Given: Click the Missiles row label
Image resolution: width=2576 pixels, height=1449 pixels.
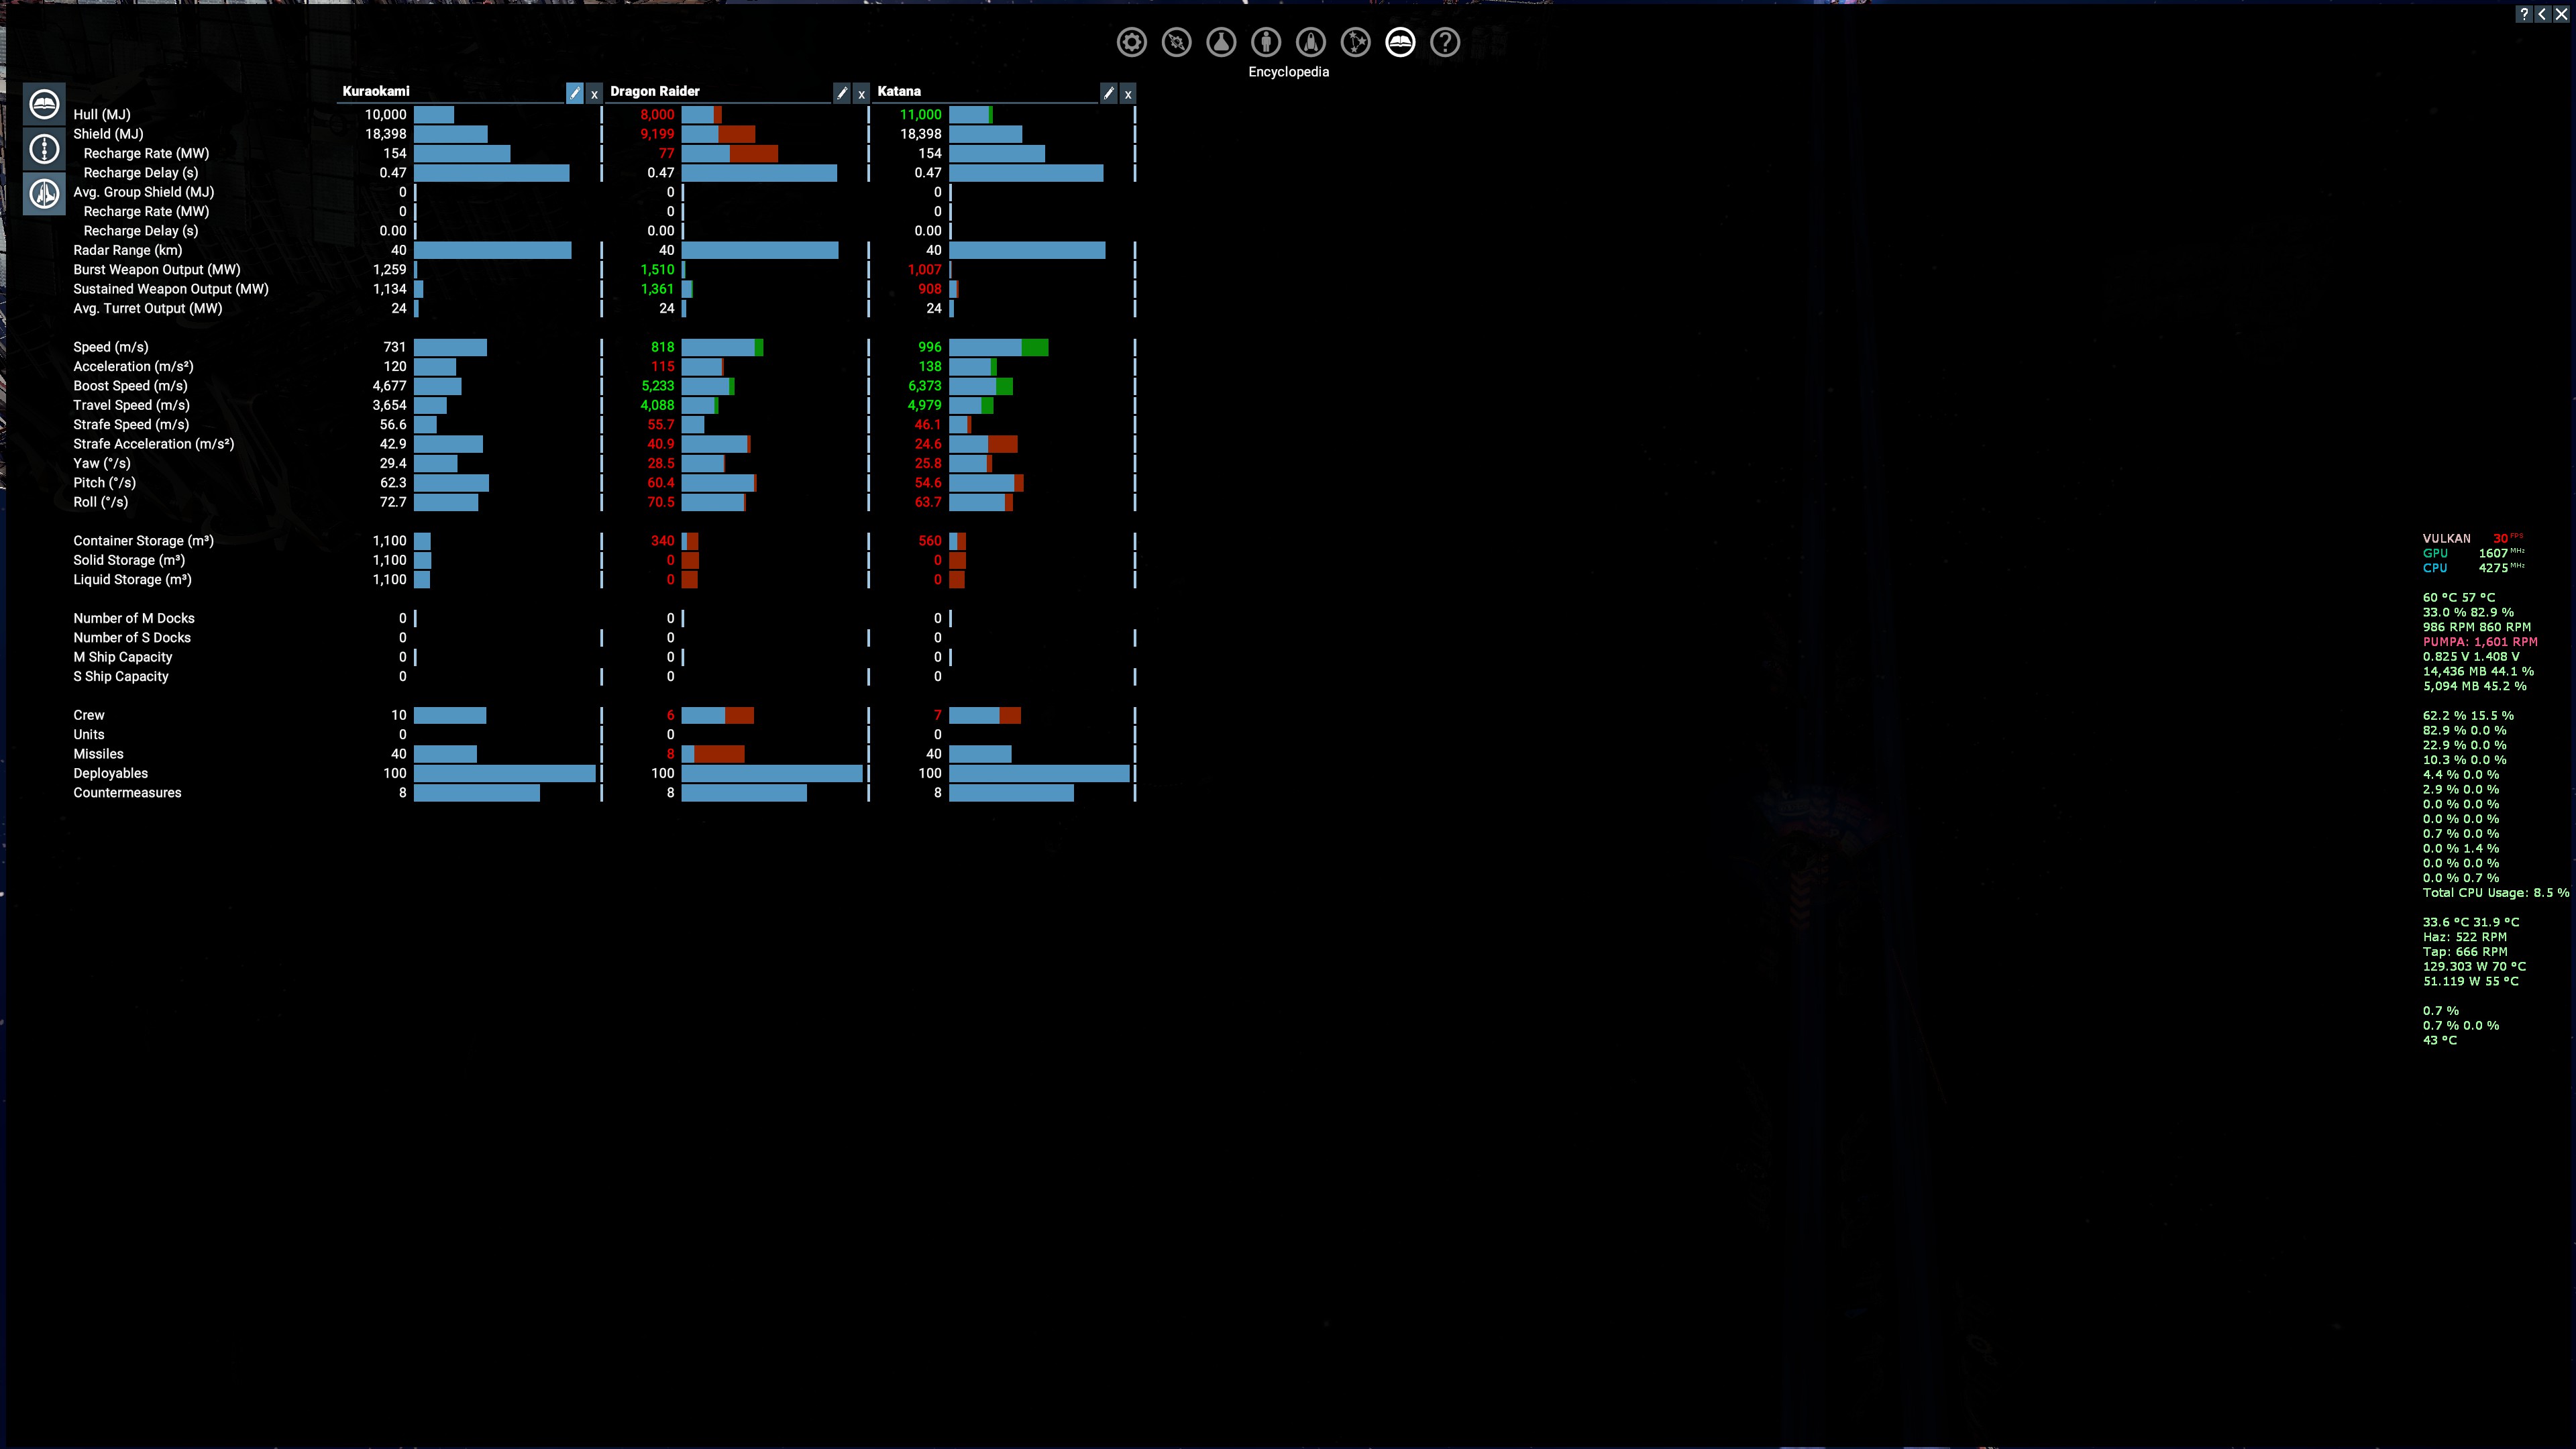Looking at the screenshot, I should click(x=99, y=754).
